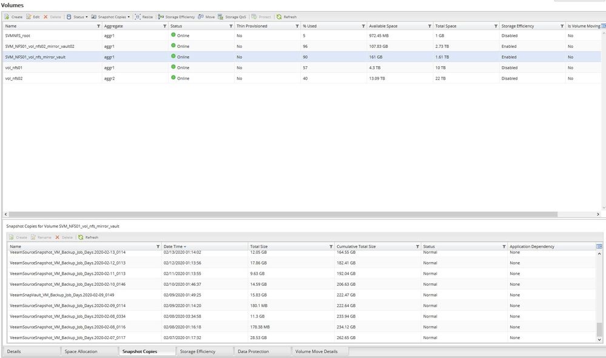Select the vol_nfs02 volume row

(301, 78)
